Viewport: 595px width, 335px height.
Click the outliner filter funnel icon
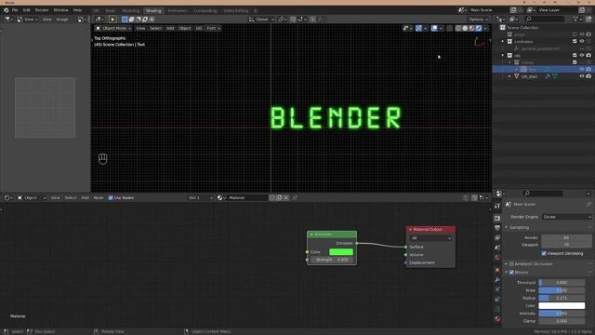575,19
